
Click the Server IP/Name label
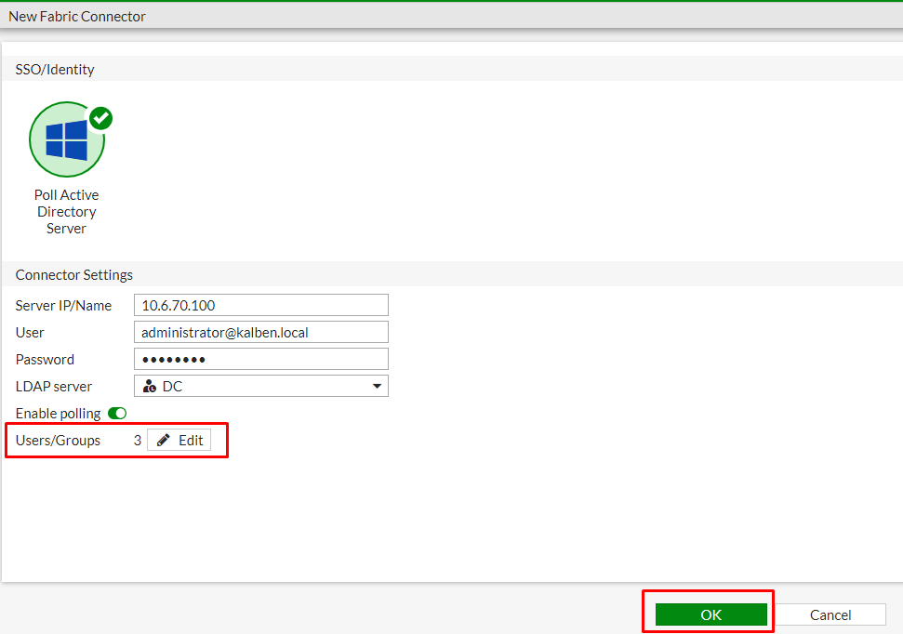(63, 306)
